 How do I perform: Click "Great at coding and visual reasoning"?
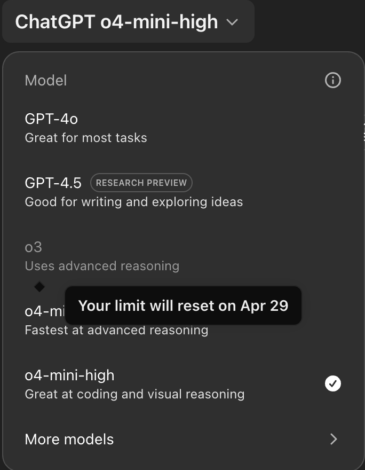(x=134, y=395)
